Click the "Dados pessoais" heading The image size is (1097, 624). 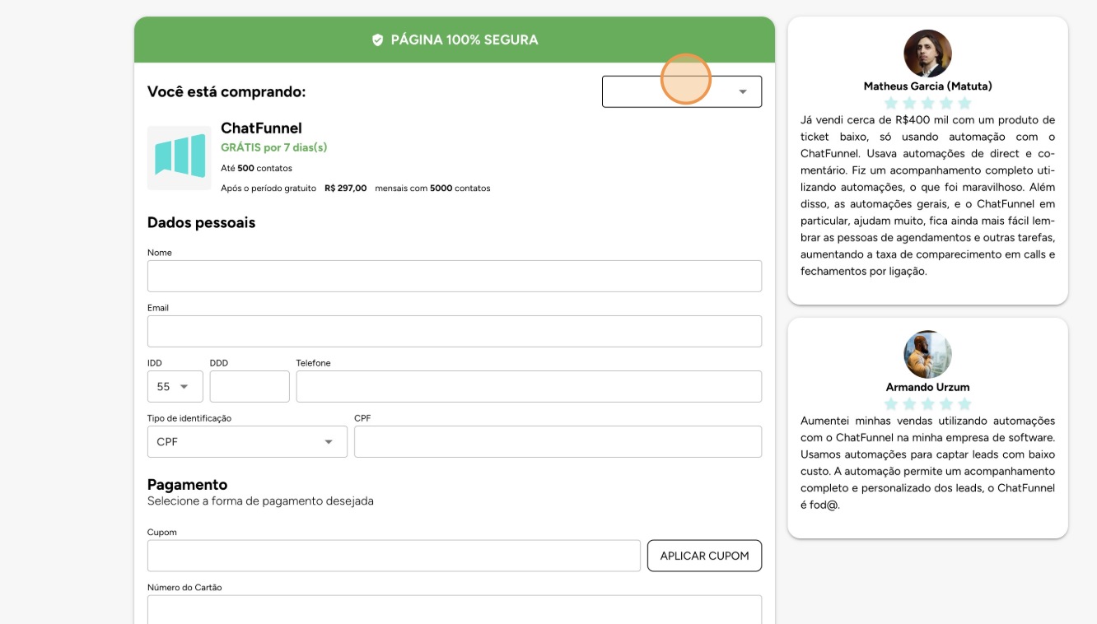[201, 222]
